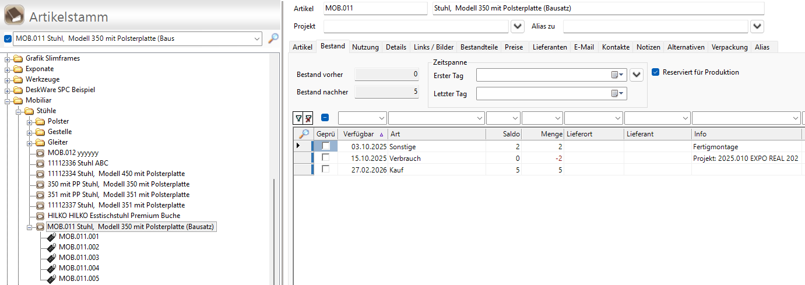The height and width of the screenshot is (285, 805).
Task: Open the Projekt dropdown arrow button
Action: [517, 27]
